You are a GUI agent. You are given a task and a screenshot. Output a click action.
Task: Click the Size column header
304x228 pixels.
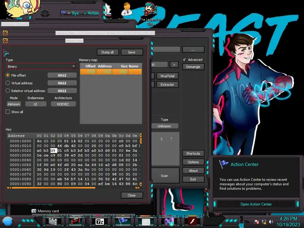[120, 66]
